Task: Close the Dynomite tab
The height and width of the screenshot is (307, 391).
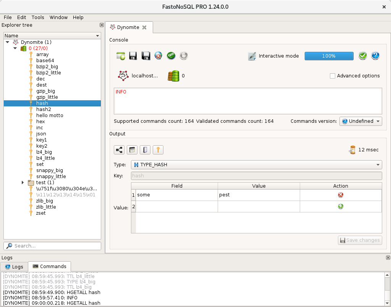Action: point(144,27)
